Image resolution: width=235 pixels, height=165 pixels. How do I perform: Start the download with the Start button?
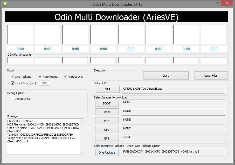[x=166, y=76]
